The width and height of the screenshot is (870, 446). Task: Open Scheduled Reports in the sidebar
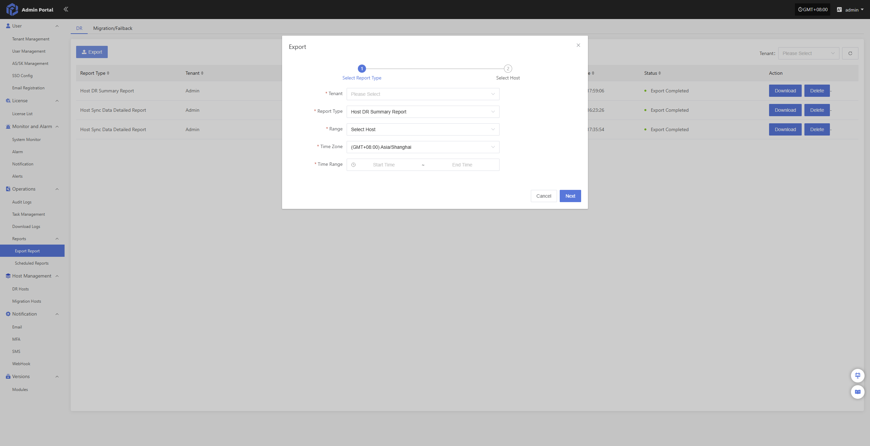pyautogui.click(x=32, y=263)
